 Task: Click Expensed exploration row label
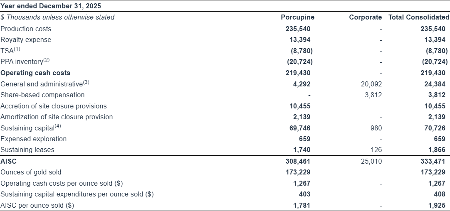coord(33,139)
